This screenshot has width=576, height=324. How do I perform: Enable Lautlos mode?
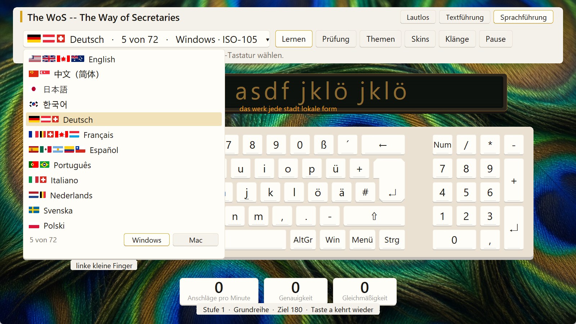(418, 17)
